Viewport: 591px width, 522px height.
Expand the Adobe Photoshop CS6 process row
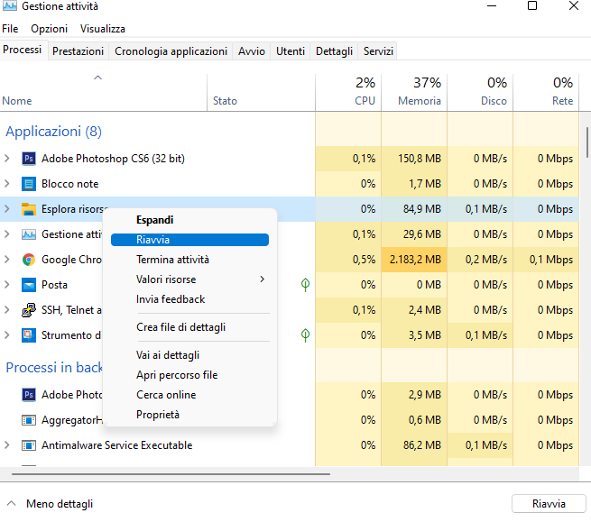pos(7,159)
